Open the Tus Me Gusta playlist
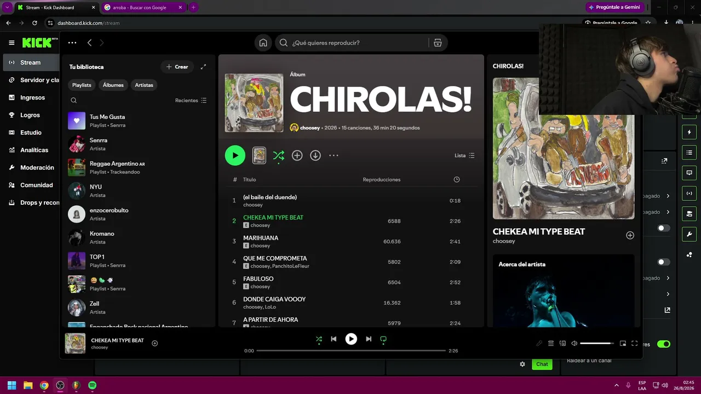Viewport: 701px width, 394px height. click(137, 121)
